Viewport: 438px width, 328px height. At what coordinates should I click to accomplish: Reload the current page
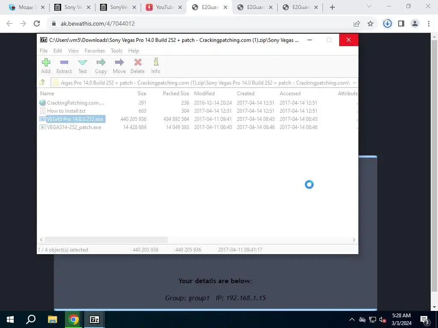37,23
